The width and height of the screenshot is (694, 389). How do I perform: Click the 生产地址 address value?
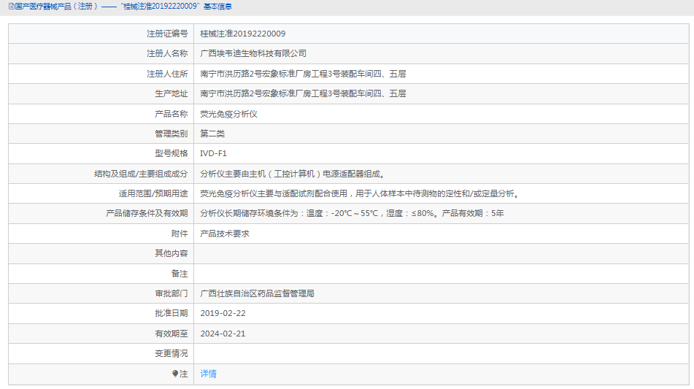pyautogui.click(x=303, y=94)
